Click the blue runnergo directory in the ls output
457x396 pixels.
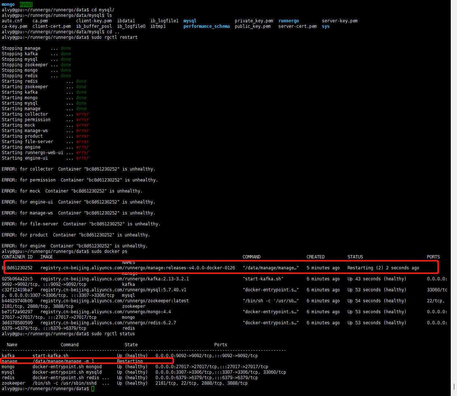288,21
